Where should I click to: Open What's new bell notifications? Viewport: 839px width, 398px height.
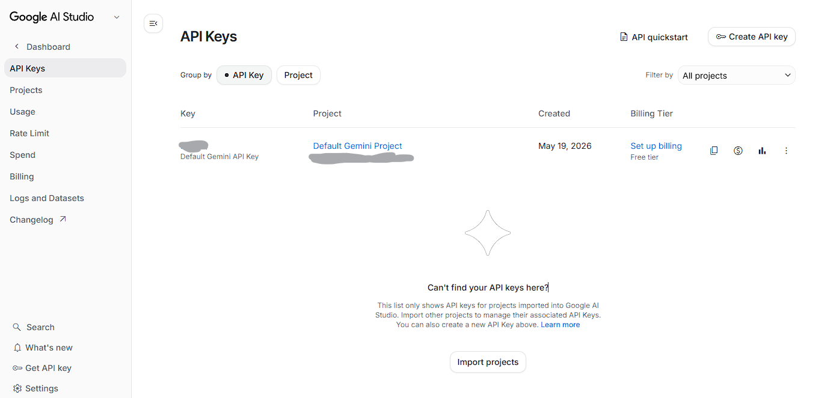17,348
